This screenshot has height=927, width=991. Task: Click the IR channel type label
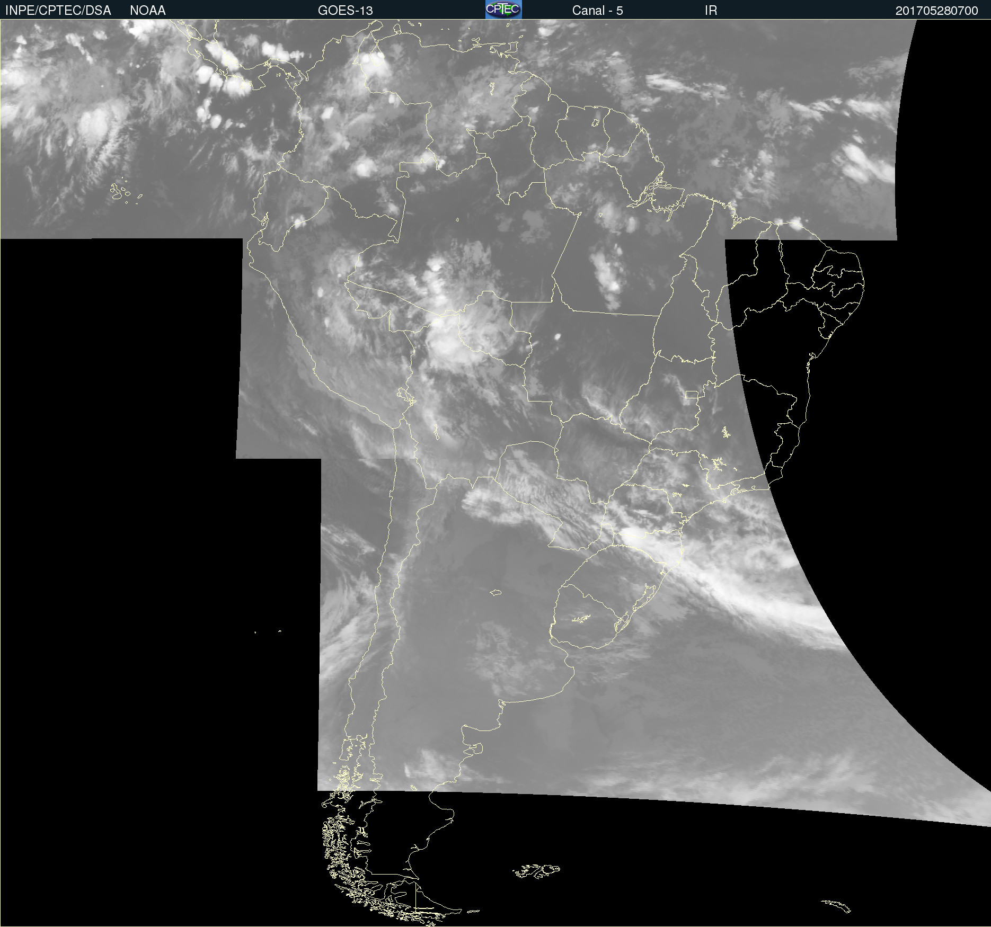pyautogui.click(x=711, y=11)
